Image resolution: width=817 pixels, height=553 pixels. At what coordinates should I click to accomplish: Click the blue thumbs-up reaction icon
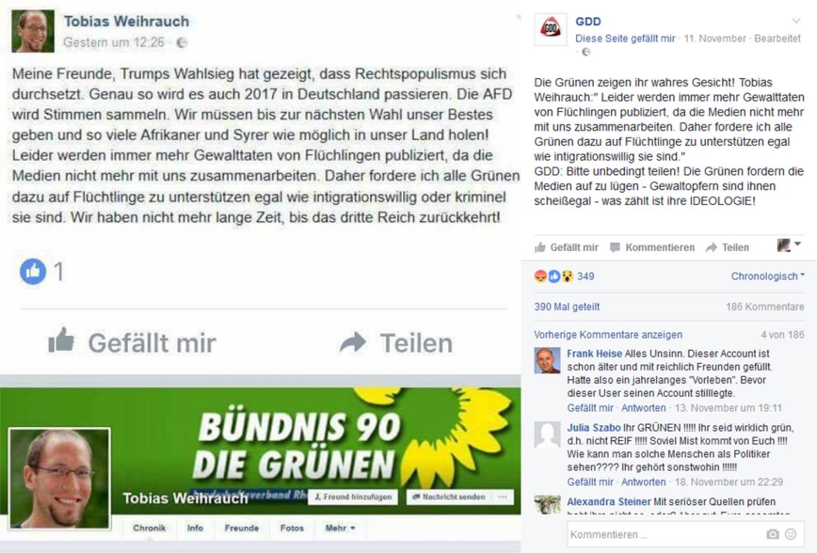33,271
